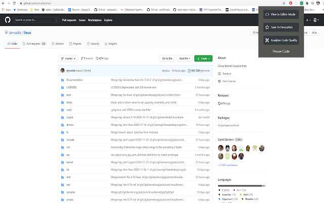Open Chrome profile avatar in toolbar
324x203 pixels.
(318, 3)
